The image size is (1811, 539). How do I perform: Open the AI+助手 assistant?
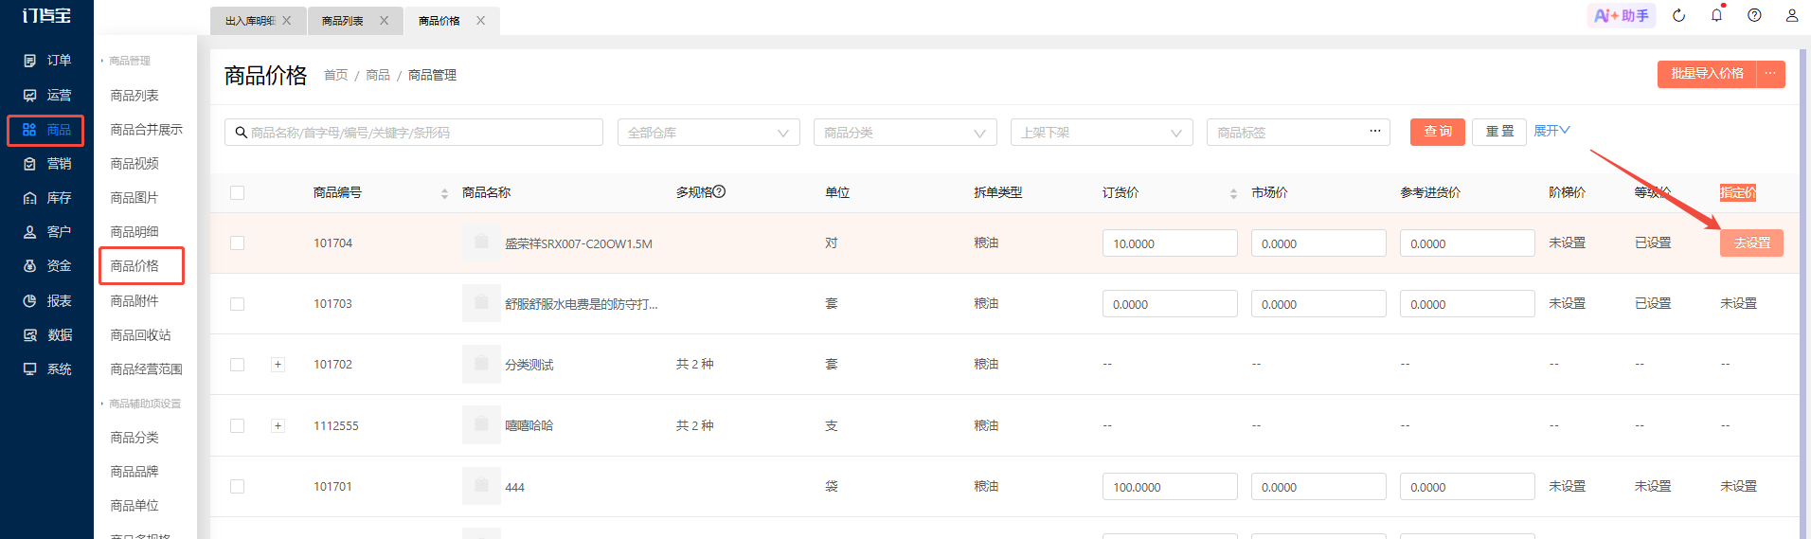[x=1622, y=15]
